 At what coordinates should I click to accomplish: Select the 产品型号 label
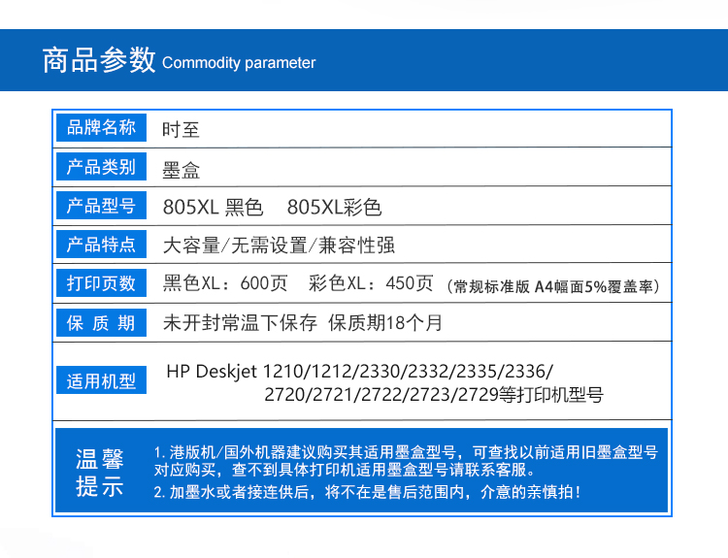click(101, 205)
